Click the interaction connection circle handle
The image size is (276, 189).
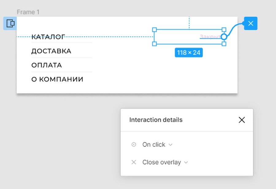pyautogui.click(x=224, y=37)
